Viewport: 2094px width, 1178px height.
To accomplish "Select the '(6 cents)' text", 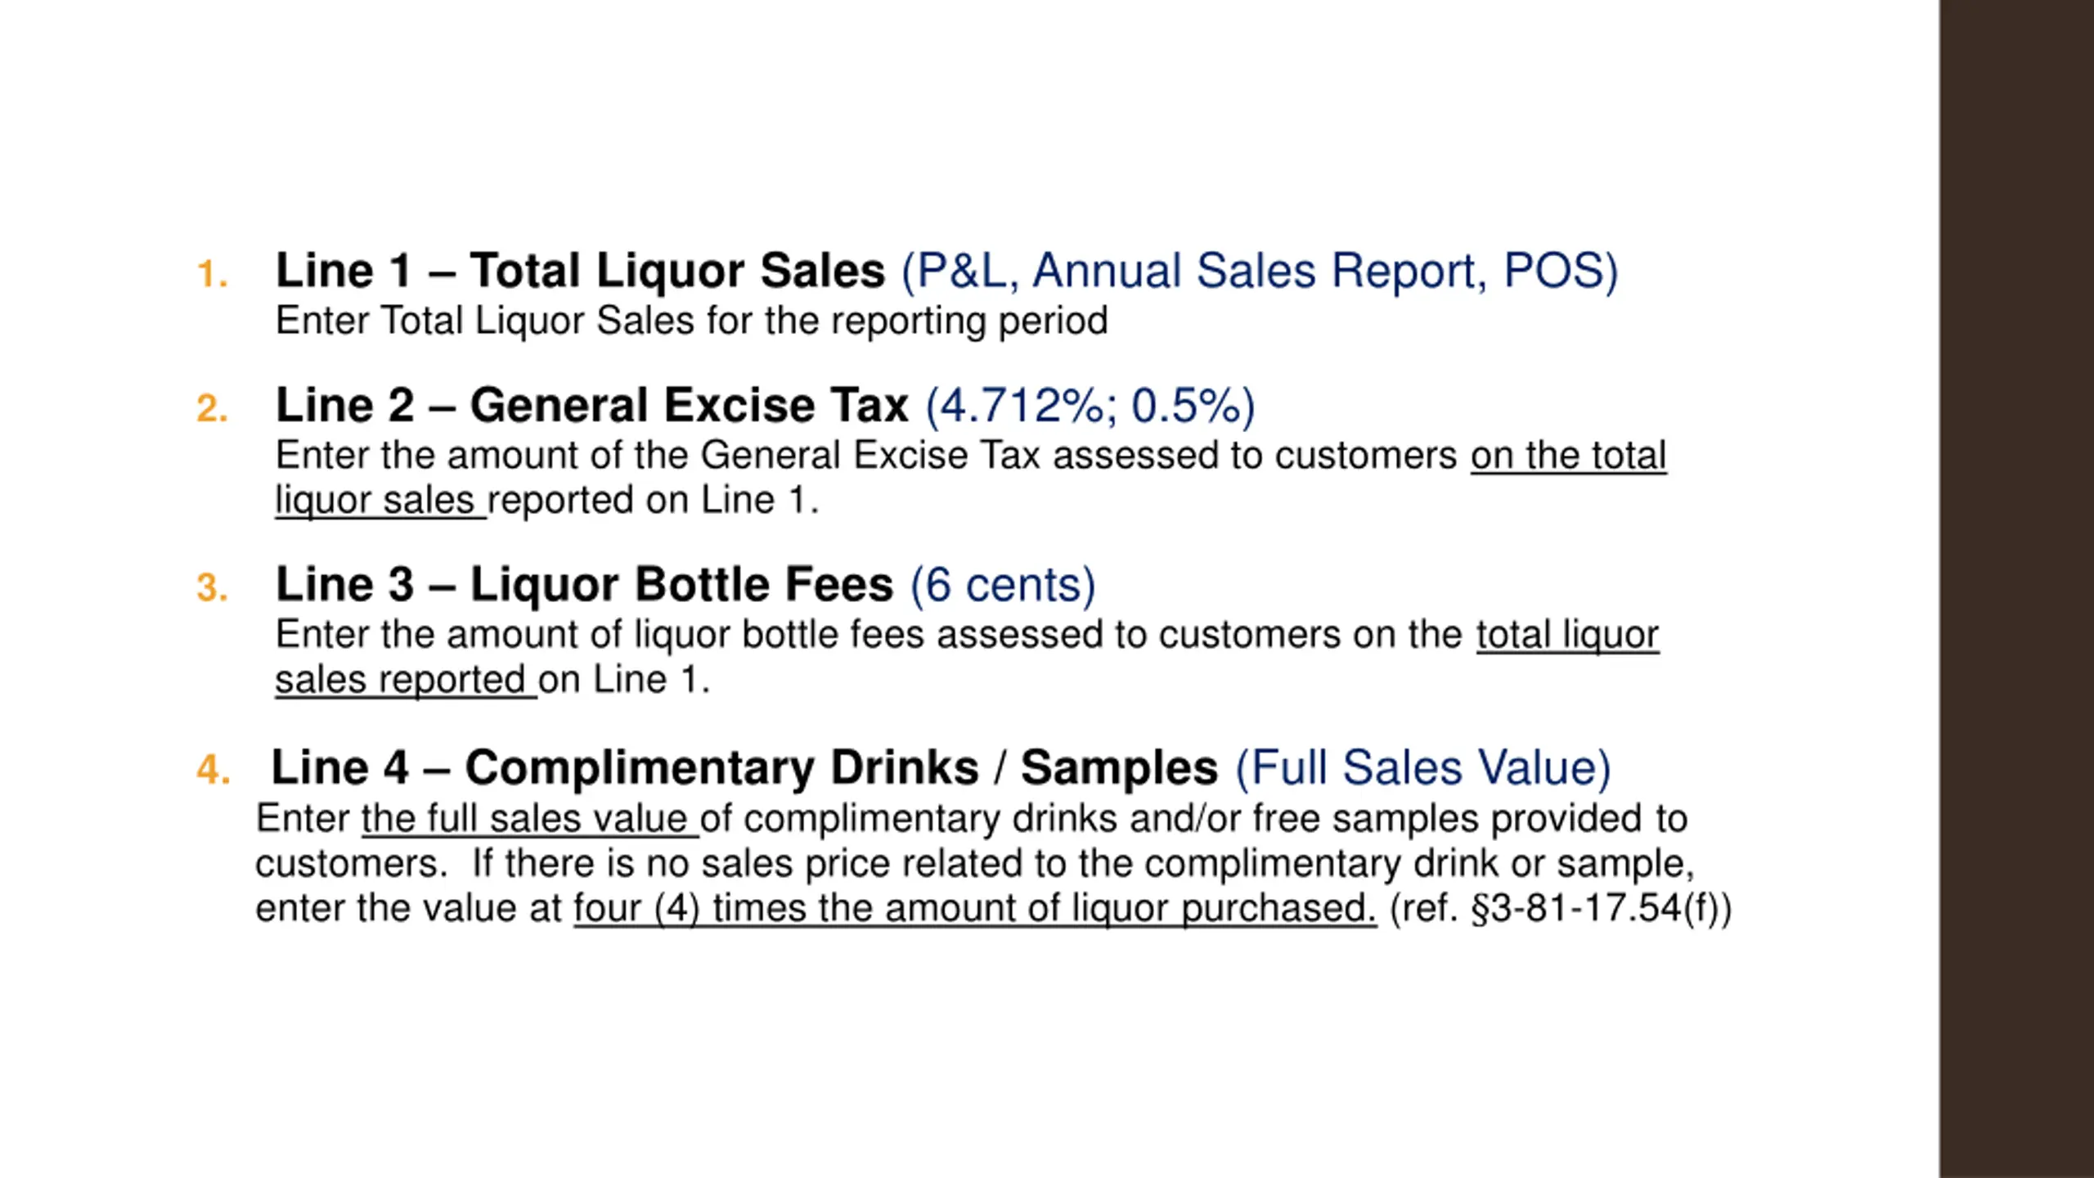I will coord(1003,585).
